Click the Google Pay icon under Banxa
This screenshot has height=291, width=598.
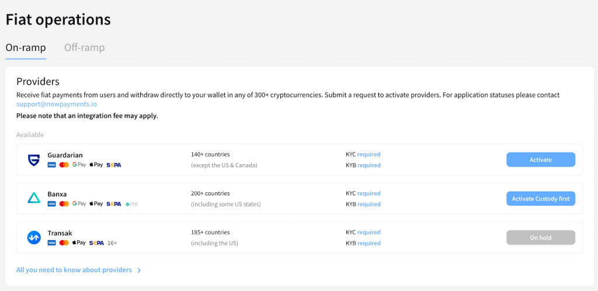(79, 204)
